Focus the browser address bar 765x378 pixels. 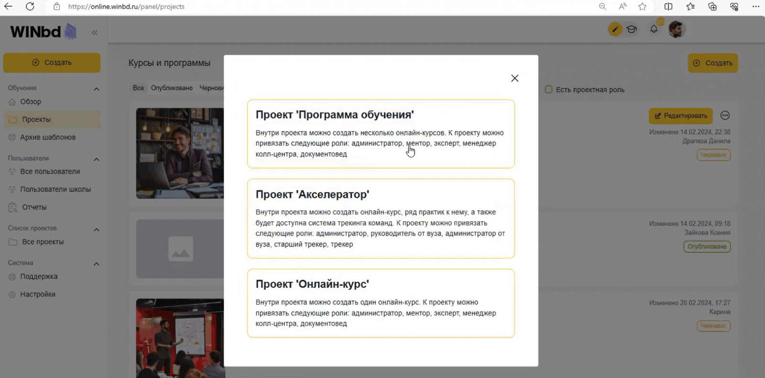click(325, 7)
